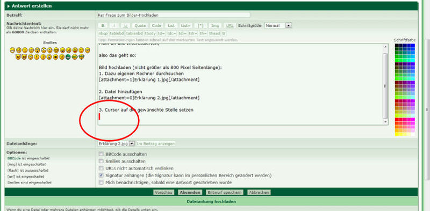The width and height of the screenshot is (430, 211).
Task: Click the nbsp tag button
Action: (x=103, y=33)
